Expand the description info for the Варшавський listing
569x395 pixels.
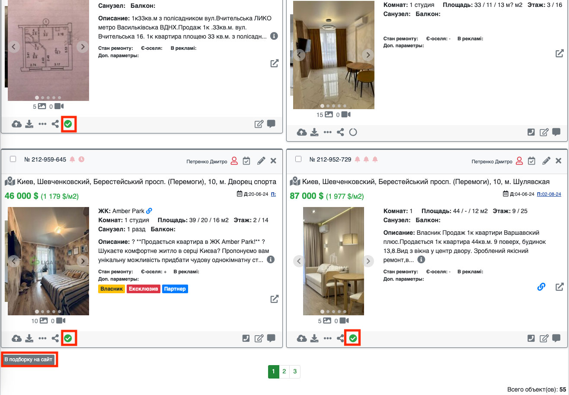tap(421, 260)
